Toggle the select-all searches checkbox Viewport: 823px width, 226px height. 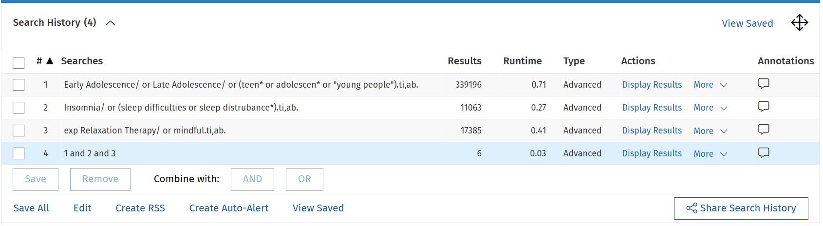coord(19,62)
